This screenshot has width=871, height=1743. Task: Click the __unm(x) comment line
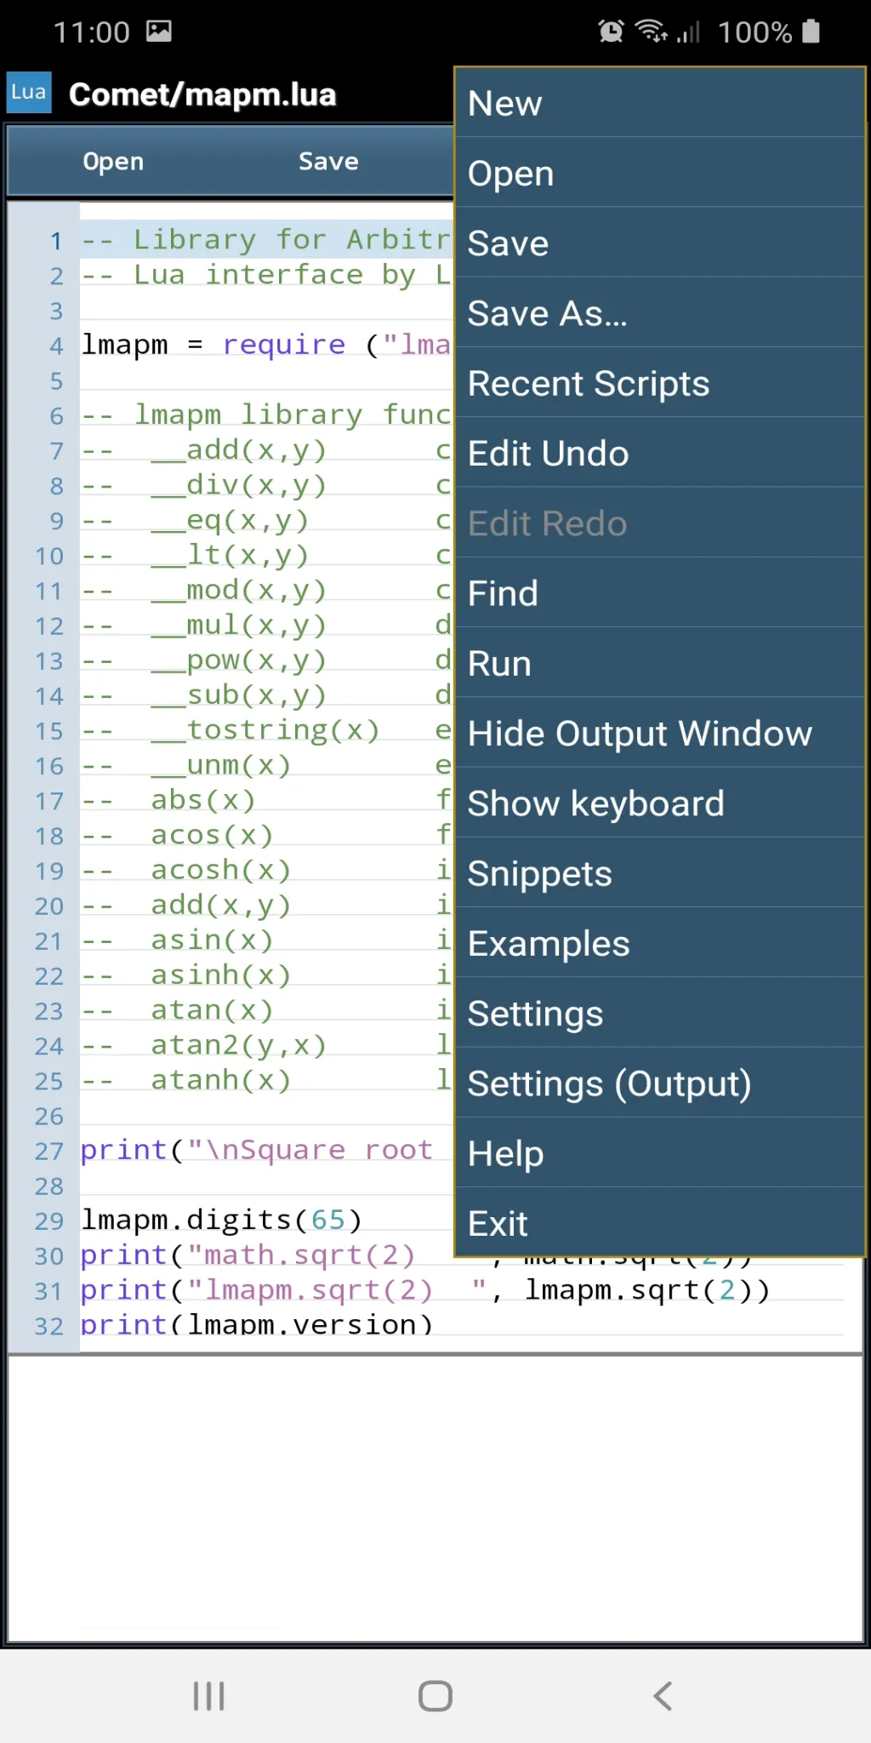(265, 765)
